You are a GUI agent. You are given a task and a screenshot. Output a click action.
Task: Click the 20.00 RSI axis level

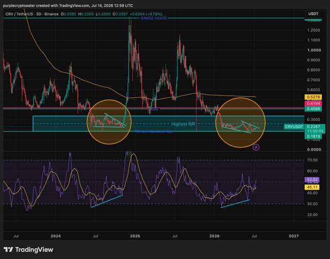pyautogui.click(x=313, y=215)
